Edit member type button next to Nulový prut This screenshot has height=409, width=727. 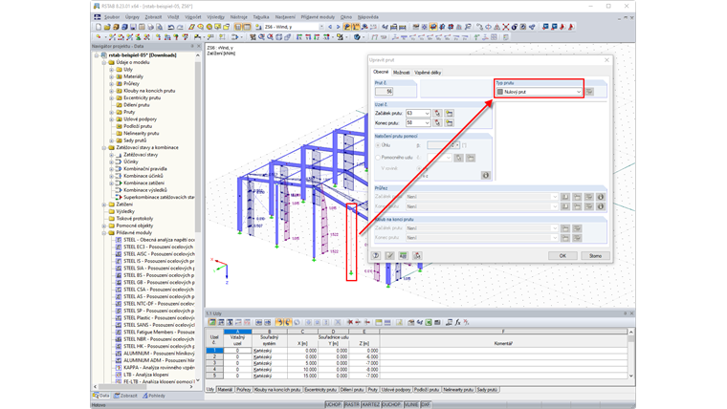[x=589, y=92]
